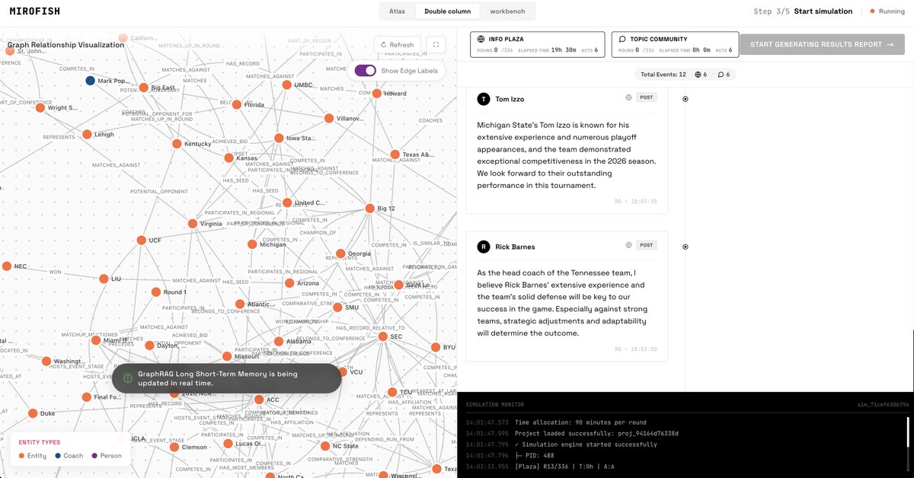Select the Round 1 graph node

(x=155, y=292)
